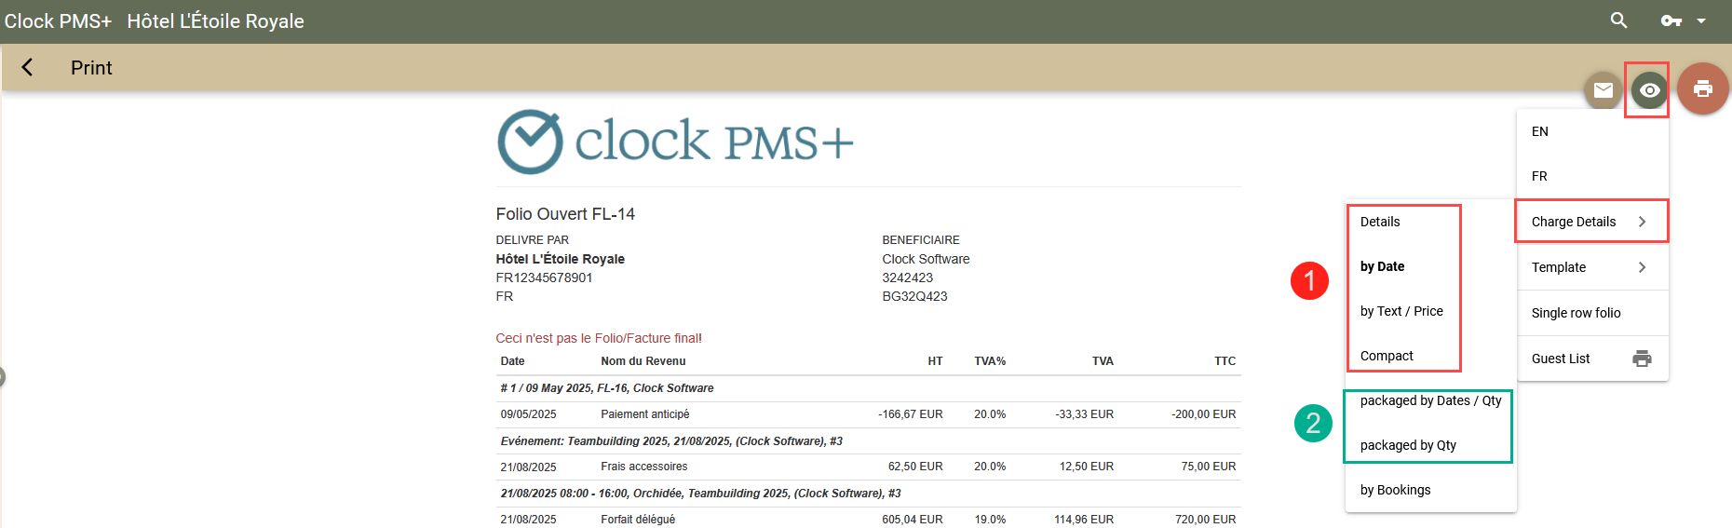
Task: Click FR12345678901 tax number
Action: 544,278
